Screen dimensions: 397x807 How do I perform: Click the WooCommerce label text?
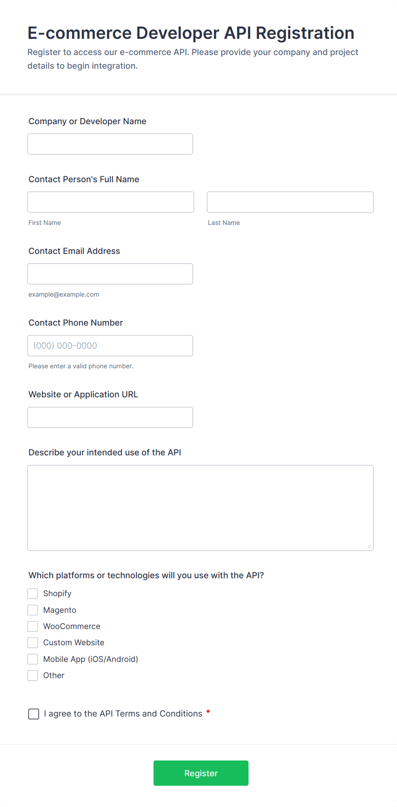click(x=72, y=626)
